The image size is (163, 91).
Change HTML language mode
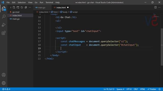click(x=143, y=89)
